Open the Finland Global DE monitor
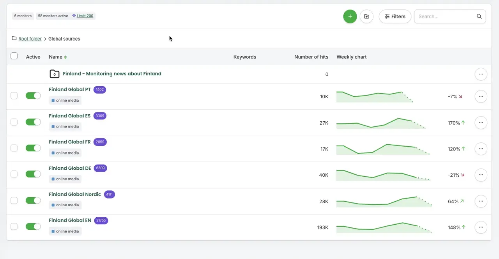499x259 pixels. (70, 168)
